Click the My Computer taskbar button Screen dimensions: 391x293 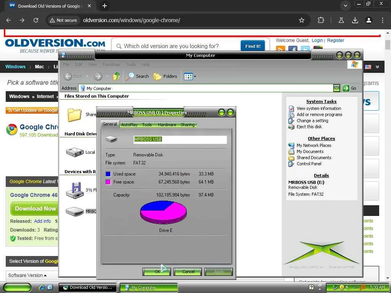(x=149, y=288)
